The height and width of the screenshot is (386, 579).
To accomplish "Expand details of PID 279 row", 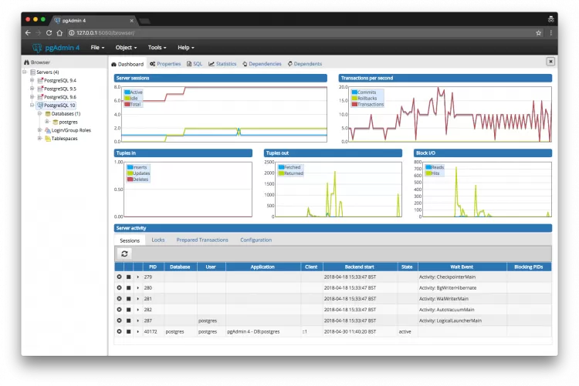I will point(138,277).
